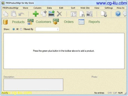Open the Settings menu
The width and height of the screenshot is (128, 96).
pyautogui.click(x=109, y=8)
